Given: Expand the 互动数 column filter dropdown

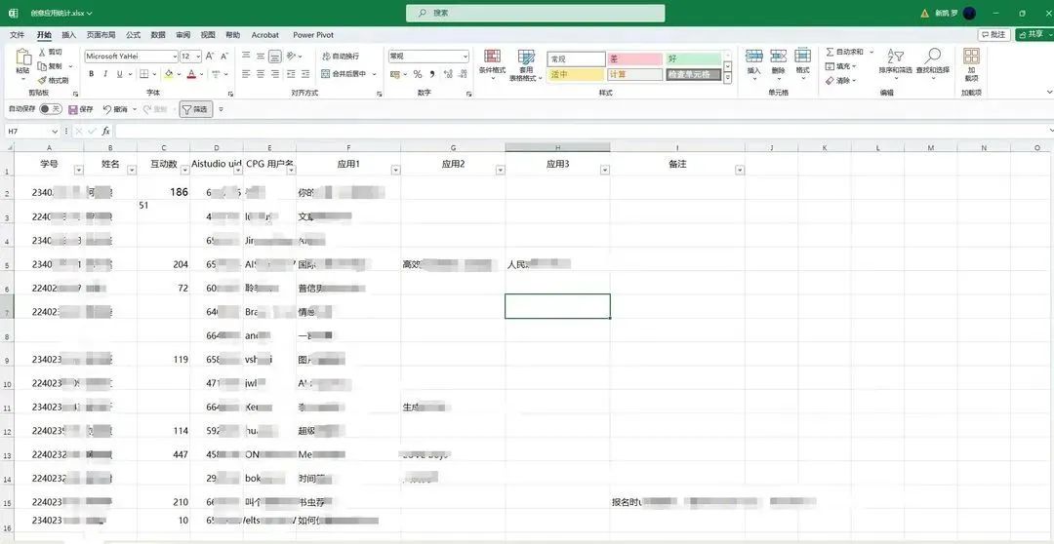Looking at the screenshot, I should (184, 170).
